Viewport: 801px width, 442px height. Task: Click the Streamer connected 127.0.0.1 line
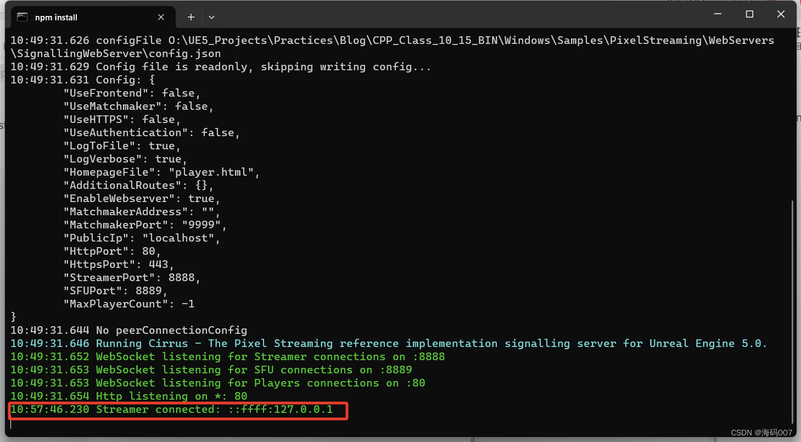(171, 409)
